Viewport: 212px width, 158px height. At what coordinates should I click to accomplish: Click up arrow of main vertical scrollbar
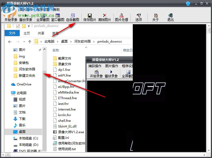209,26
